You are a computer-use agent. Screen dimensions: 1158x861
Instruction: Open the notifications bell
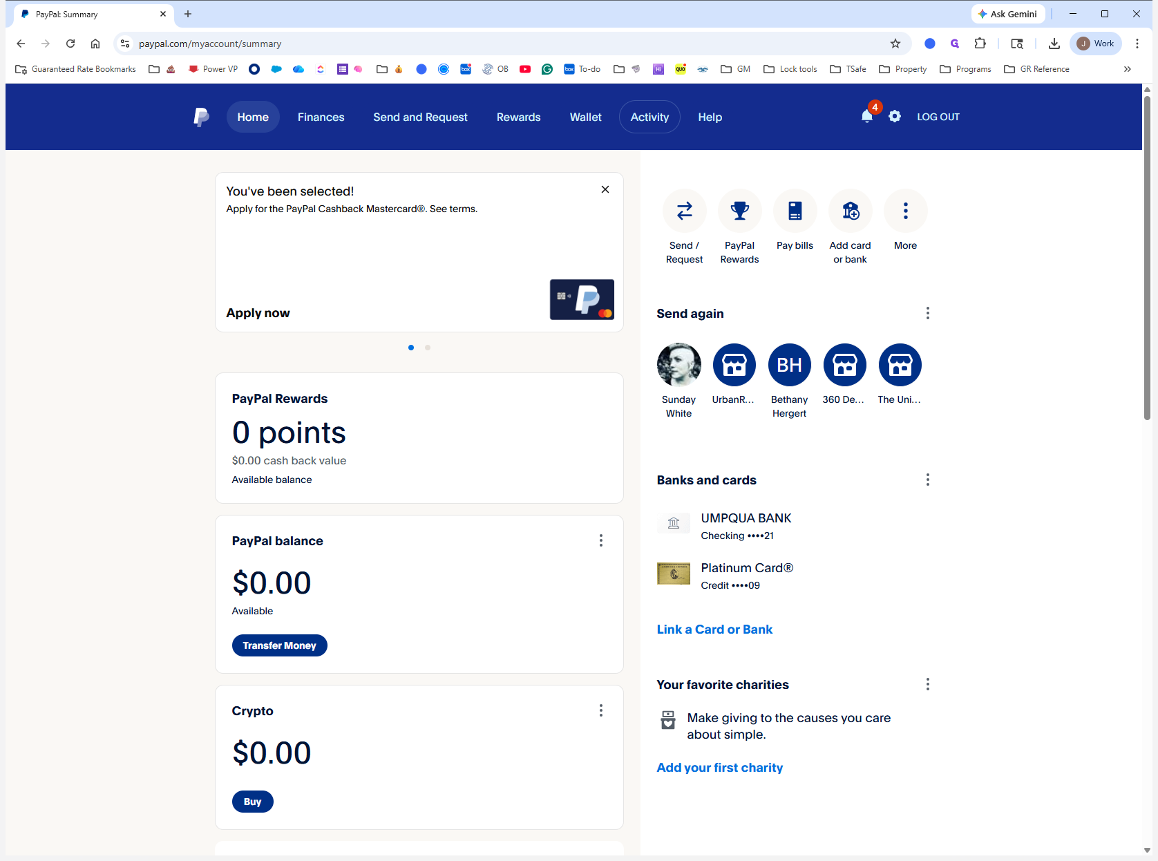(867, 116)
